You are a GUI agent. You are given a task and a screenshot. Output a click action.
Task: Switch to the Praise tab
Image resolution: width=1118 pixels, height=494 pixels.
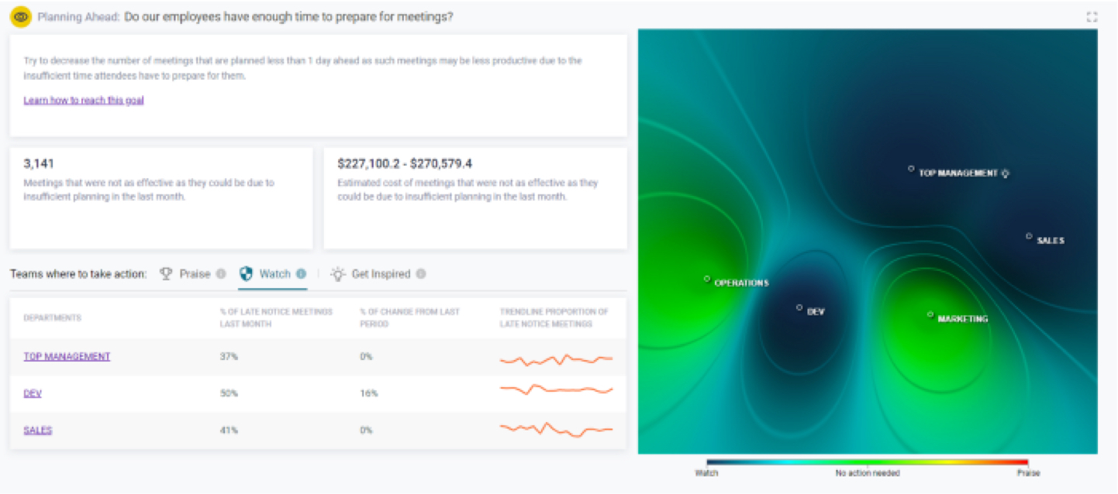tap(195, 274)
